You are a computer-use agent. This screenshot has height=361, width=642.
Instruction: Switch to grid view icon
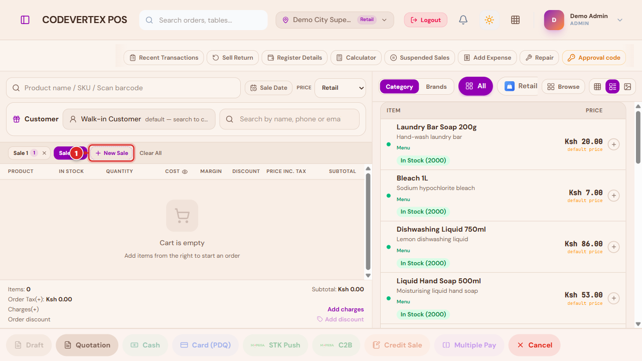point(597,87)
